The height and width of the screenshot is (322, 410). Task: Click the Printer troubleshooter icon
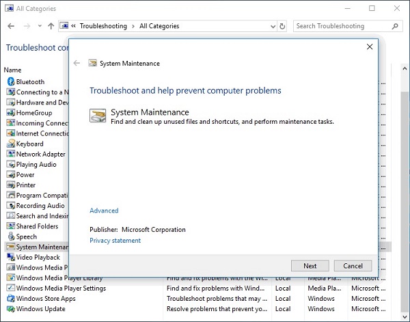[10, 185]
